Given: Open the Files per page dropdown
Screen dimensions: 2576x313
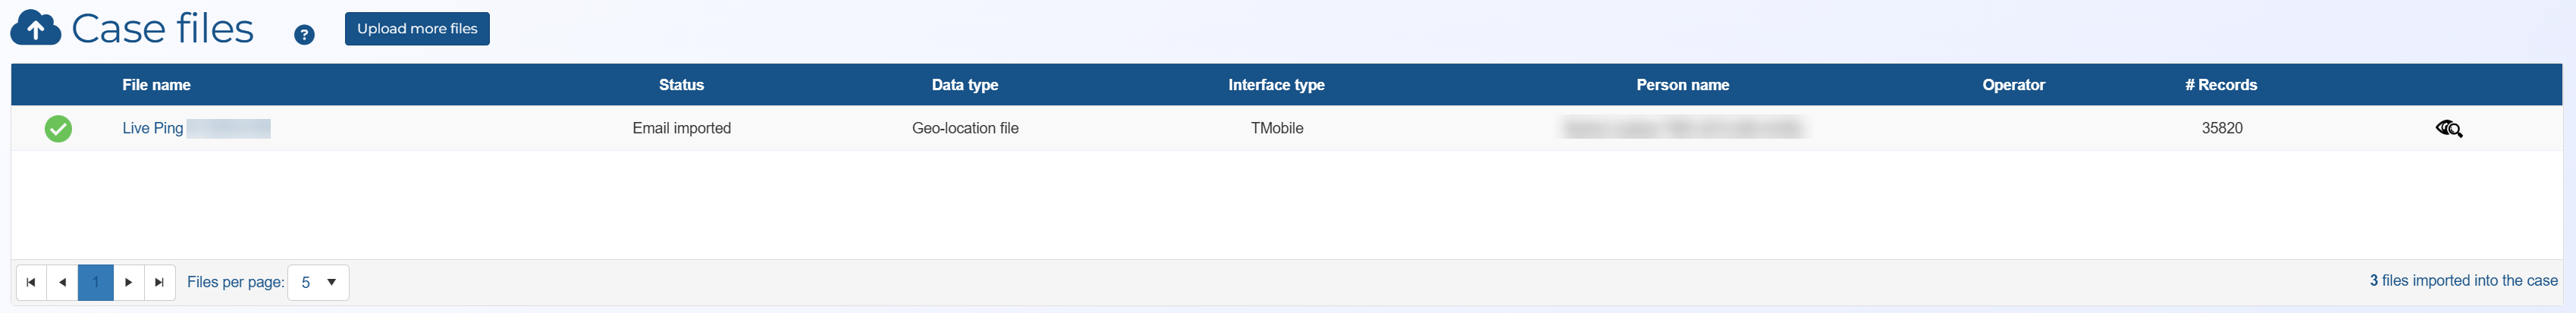Looking at the screenshot, I should 318,282.
